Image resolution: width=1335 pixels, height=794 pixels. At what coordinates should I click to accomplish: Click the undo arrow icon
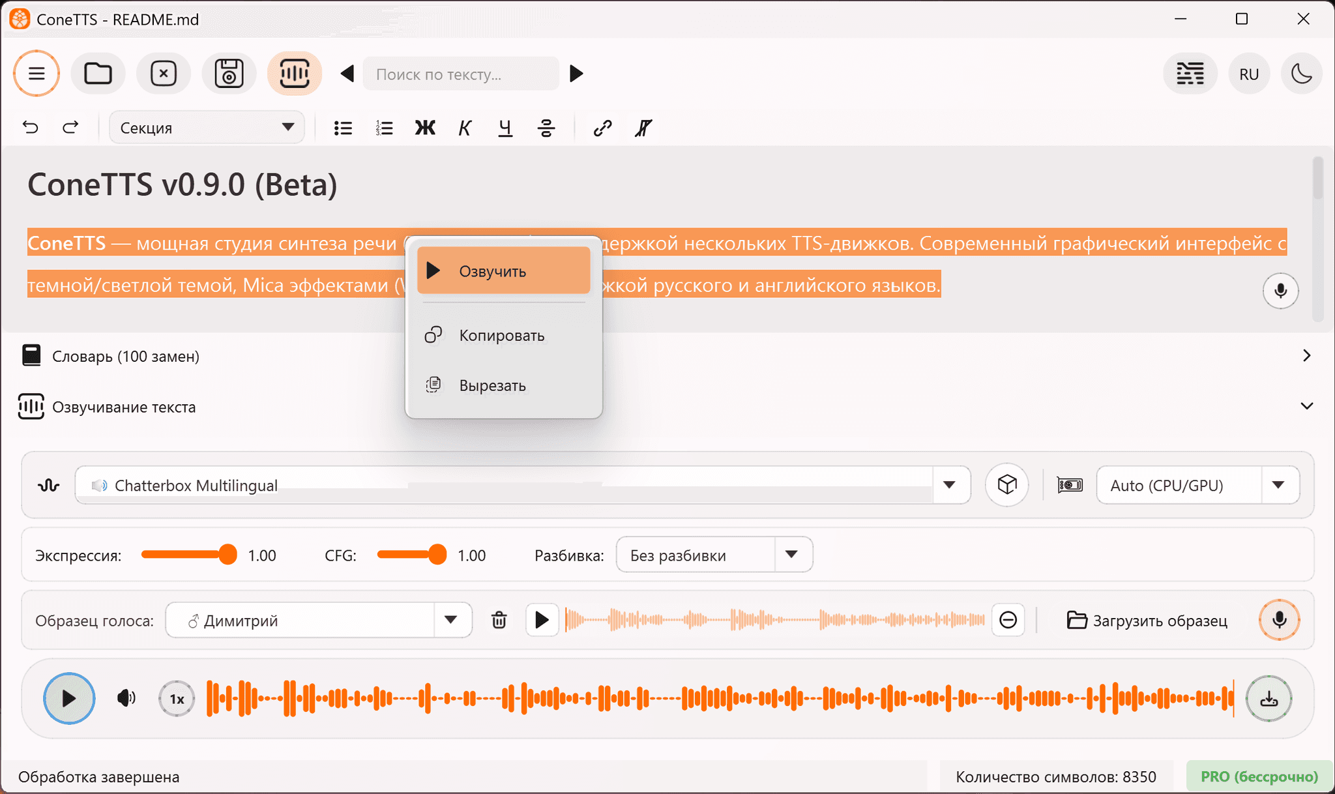(x=30, y=127)
